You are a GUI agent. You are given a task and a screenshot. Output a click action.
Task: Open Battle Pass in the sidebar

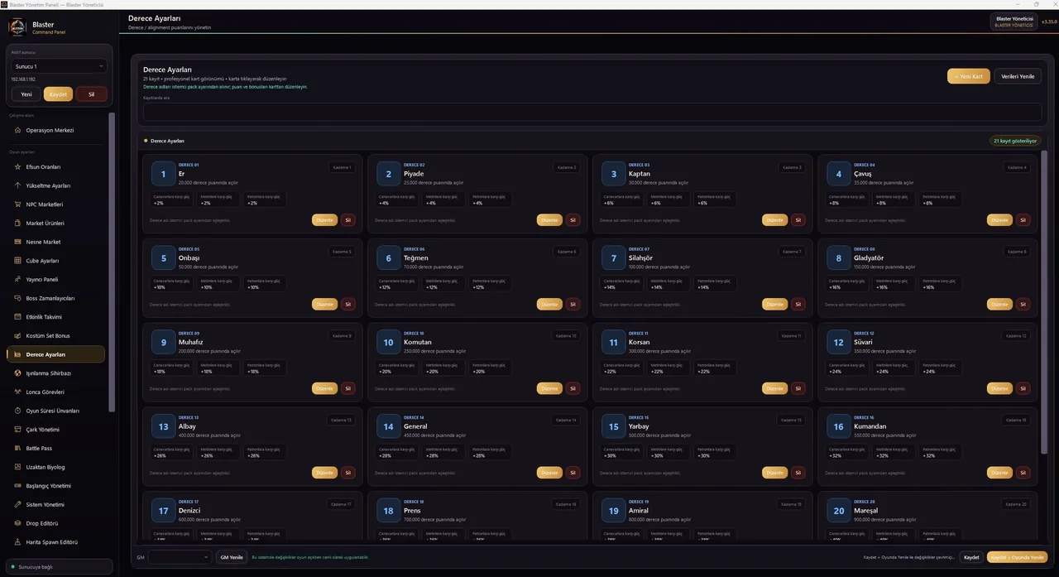[55, 448]
